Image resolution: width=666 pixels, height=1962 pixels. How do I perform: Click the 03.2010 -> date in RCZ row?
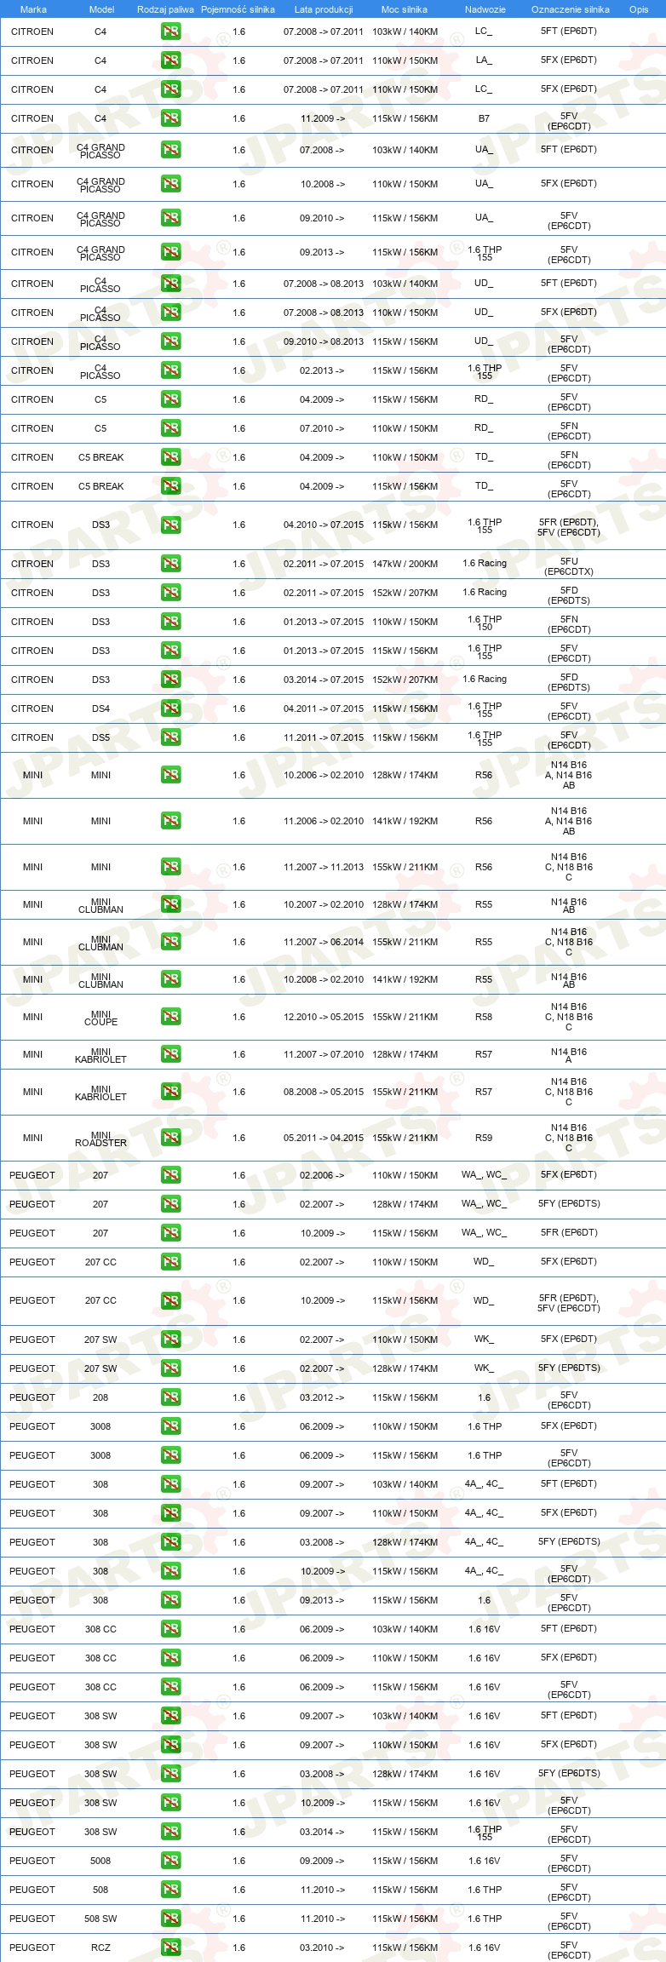tap(322, 1948)
